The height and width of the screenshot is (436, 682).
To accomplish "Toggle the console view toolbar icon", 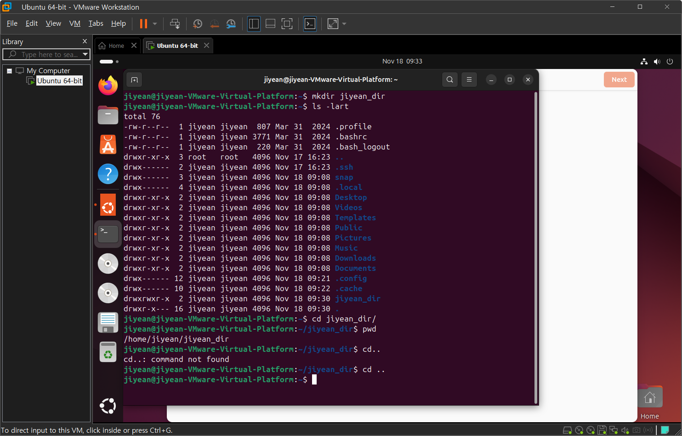I will point(310,23).
